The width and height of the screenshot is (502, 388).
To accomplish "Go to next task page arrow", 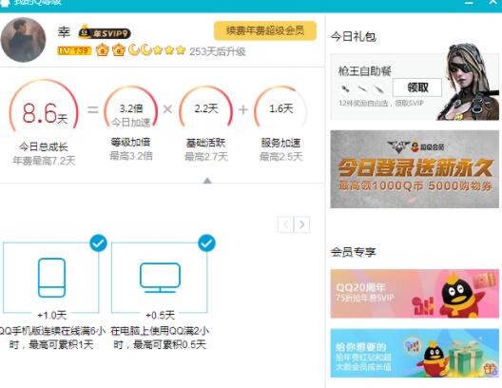I will coord(302,224).
